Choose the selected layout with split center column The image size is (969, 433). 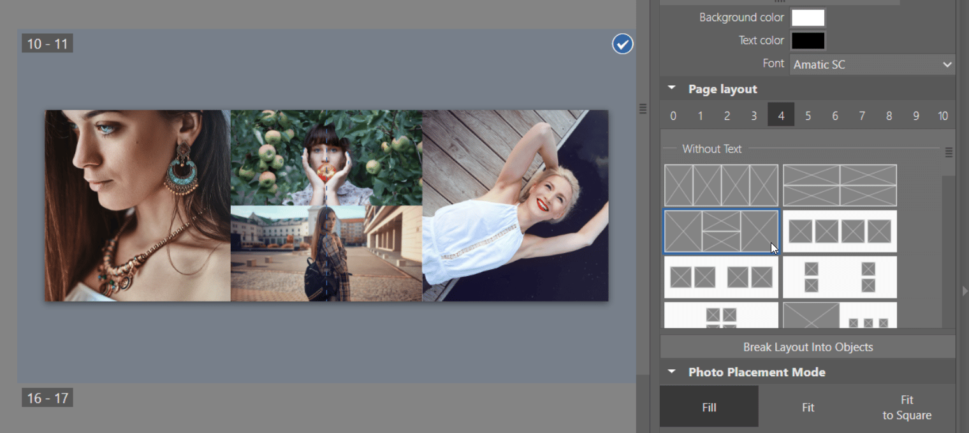click(721, 231)
